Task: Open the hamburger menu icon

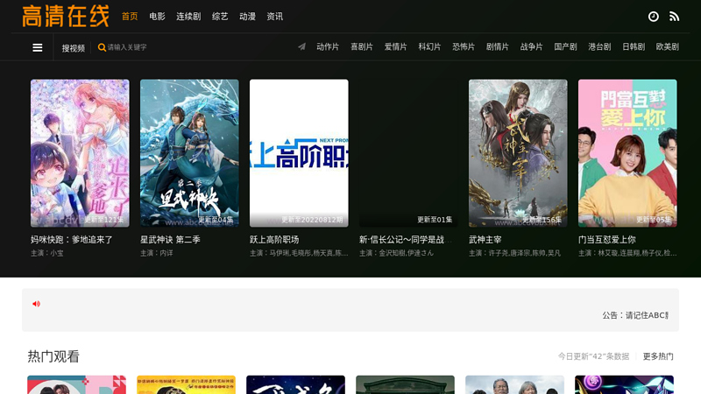Action: point(38,47)
